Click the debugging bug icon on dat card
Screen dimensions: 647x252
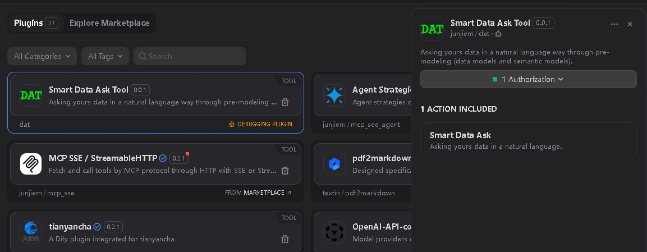coord(232,124)
